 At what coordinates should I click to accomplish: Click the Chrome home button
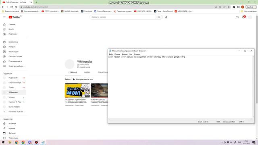click(16, 7)
